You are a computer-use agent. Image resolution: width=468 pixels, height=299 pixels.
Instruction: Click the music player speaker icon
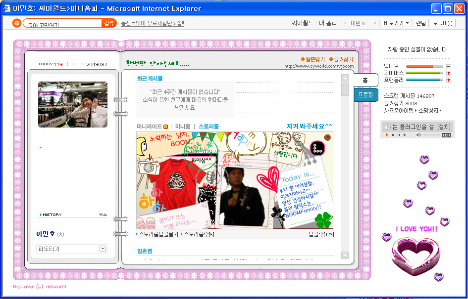point(418,135)
